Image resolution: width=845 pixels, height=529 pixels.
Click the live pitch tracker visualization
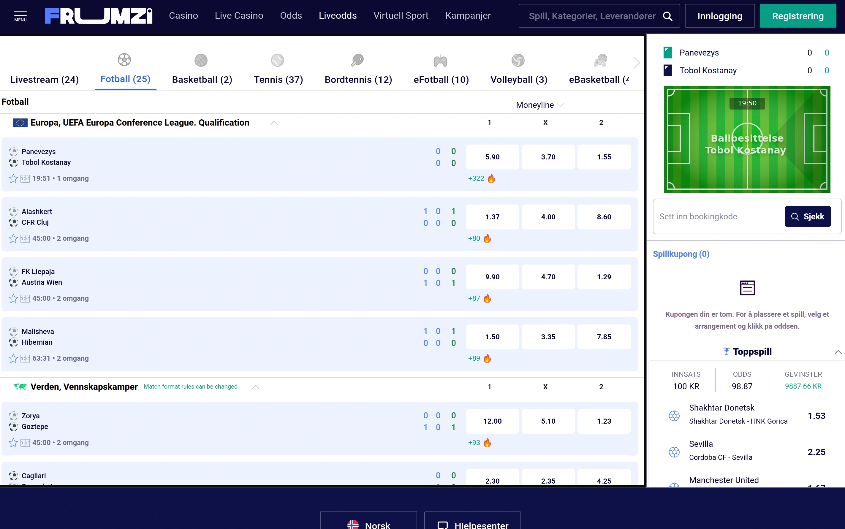click(747, 139)
